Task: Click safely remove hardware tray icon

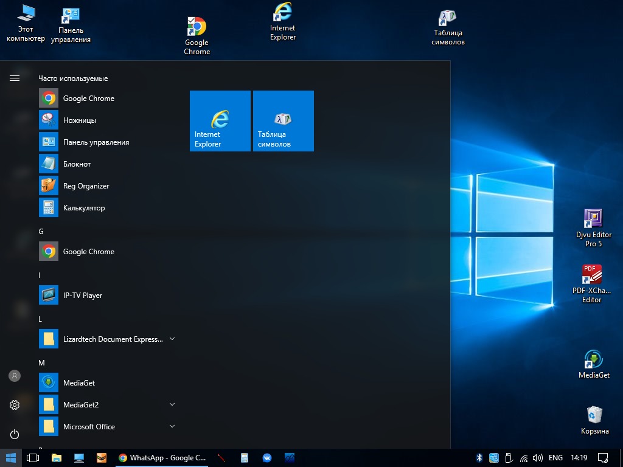Action: [509, 458]
